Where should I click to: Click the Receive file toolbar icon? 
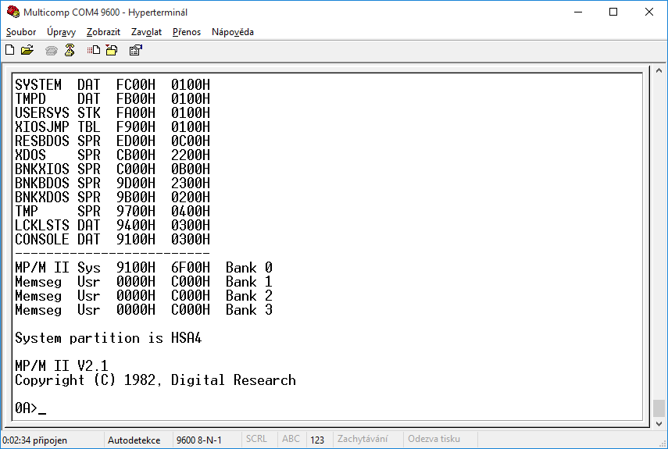click(112, 50)
